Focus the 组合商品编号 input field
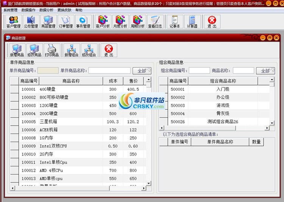284x202 pixels. (200, 71)
